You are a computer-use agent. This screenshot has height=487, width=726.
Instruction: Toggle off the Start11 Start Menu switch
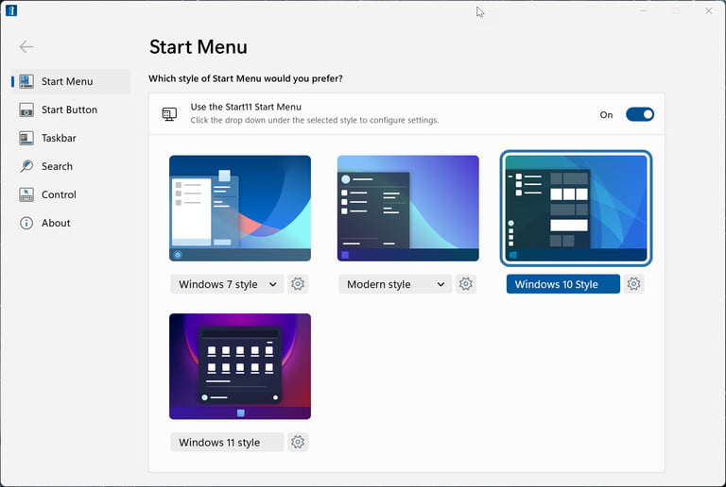pyautogui.click(x=639, y=115)
